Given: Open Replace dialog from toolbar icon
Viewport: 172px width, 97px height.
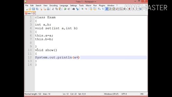Looking at the screenshot, I should tap(77, 9).
